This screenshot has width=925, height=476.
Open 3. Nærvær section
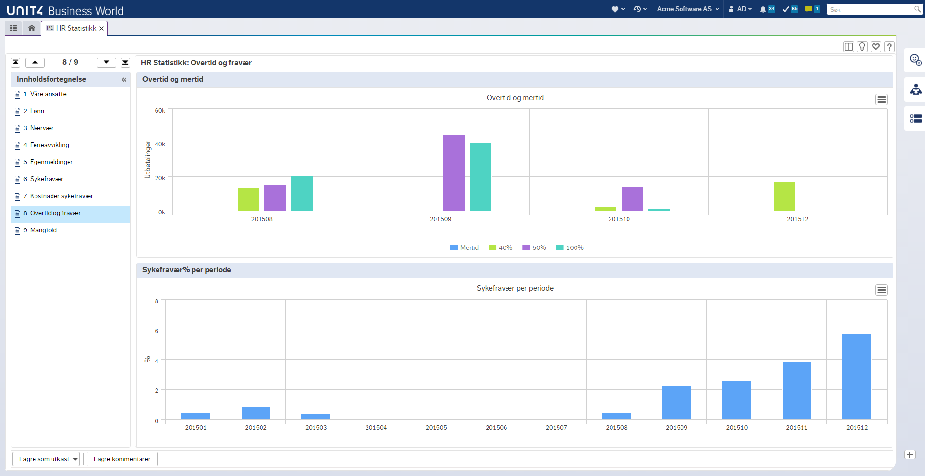pos(70,128)
